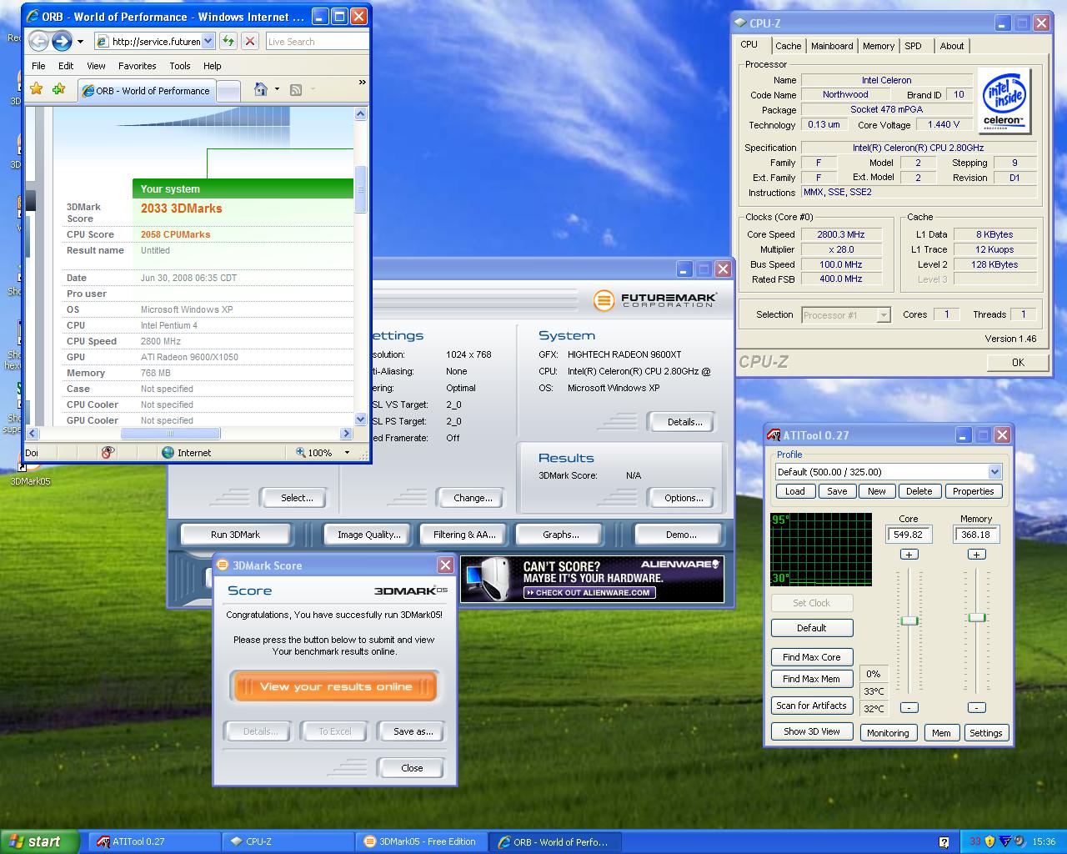Switch to the SPD tab in CPU-Z
This screenshot has height=854, width=1067.
(914, 46)
